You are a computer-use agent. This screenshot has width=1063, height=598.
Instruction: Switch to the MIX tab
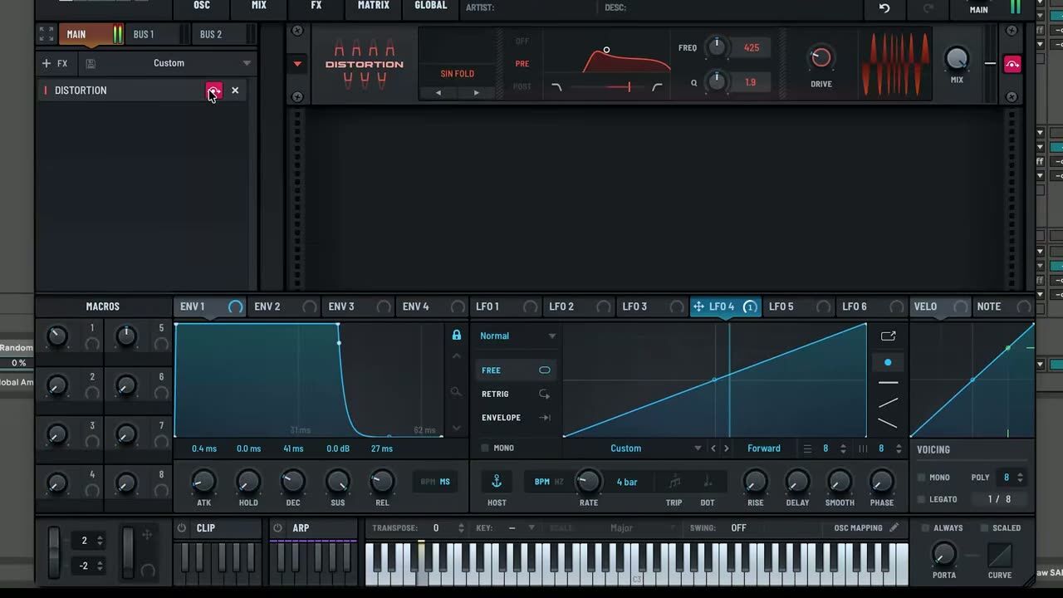(259, 6)
